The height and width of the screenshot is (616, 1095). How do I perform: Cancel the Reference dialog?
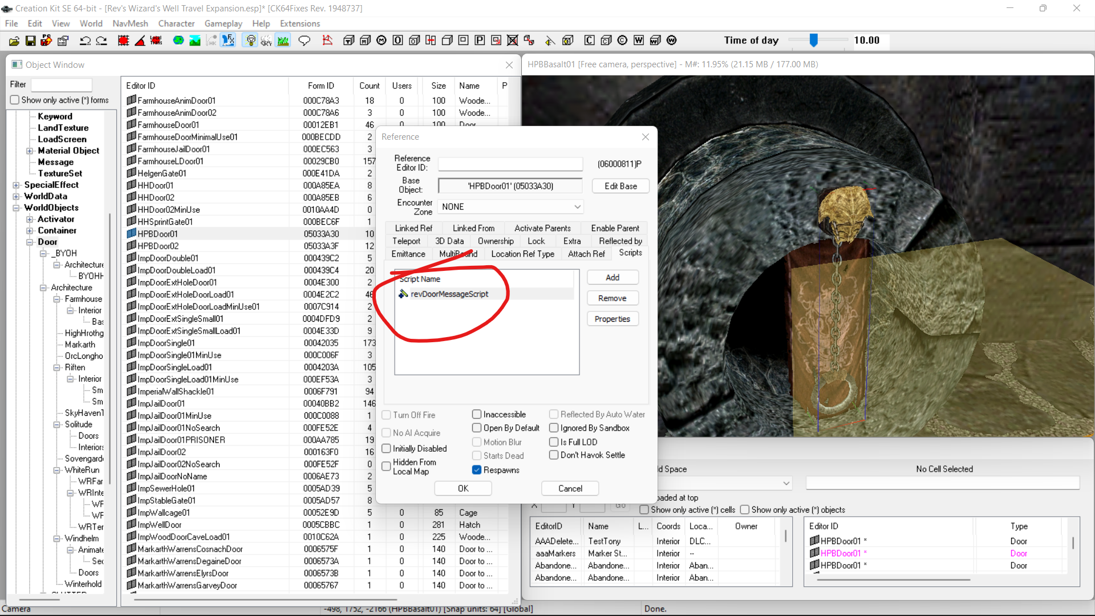(570, 488)
